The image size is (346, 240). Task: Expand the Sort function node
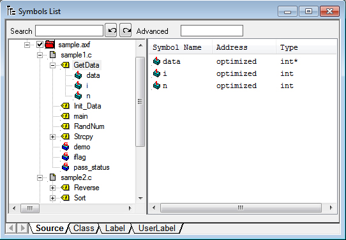52,198
